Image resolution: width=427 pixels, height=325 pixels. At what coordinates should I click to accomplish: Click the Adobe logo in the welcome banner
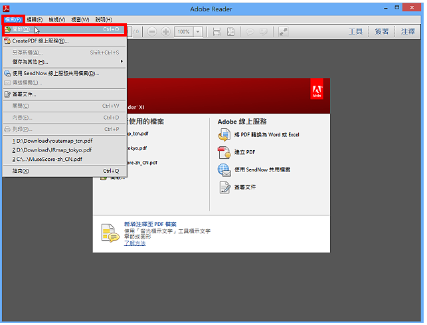click(317, 89)
